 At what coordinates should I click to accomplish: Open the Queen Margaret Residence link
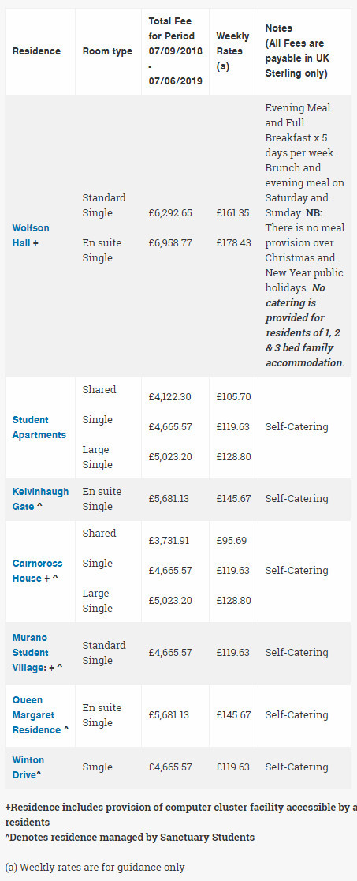[x=40, y=715]
